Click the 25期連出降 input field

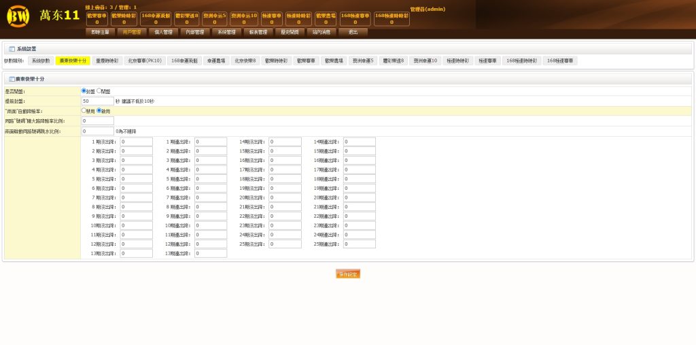pos(359,244)
